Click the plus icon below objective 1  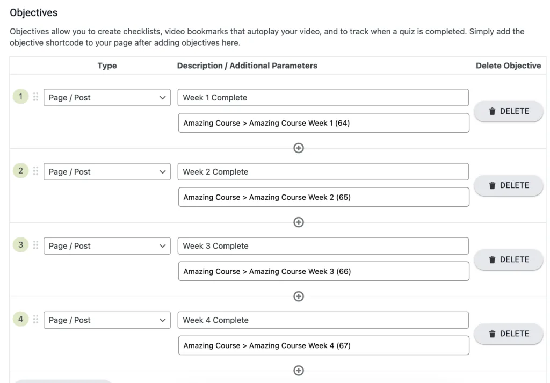point(299,148)
